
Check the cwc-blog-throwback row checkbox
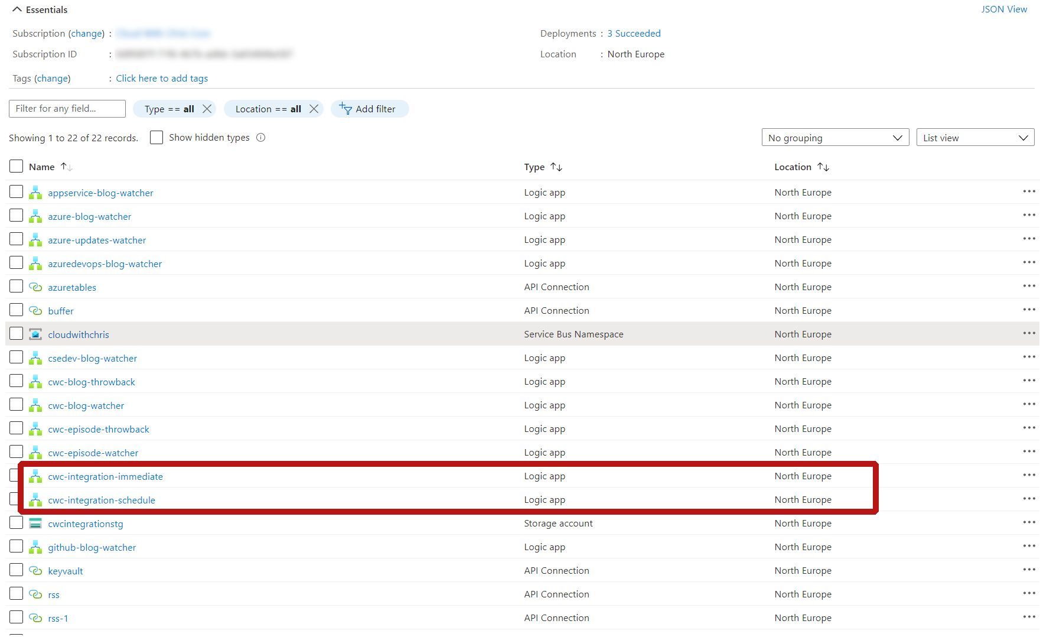click(16, 381)
